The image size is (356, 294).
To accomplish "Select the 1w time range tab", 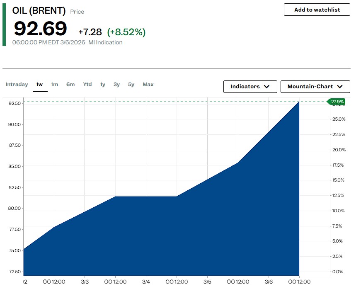I will pos(39,85).
